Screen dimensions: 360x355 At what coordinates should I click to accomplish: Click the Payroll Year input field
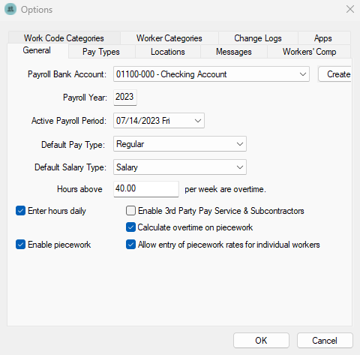[125, 98]
